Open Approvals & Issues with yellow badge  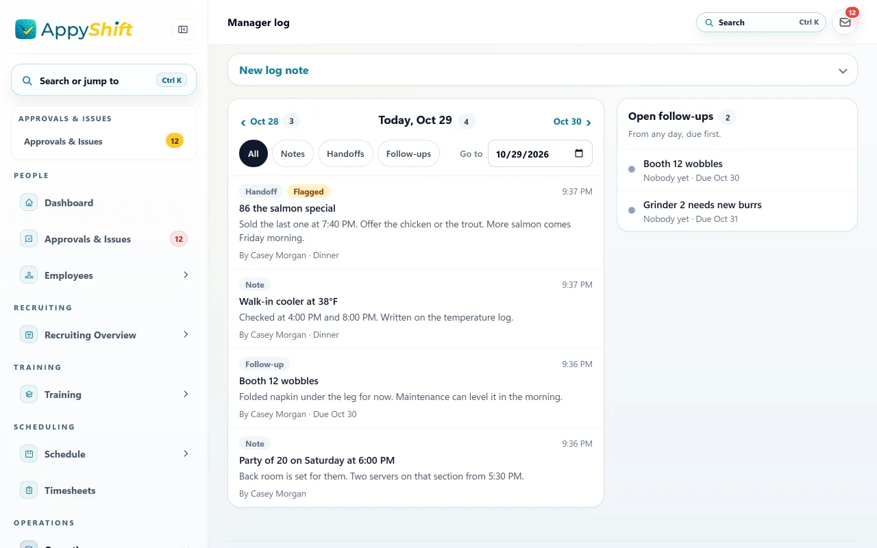(x=103, y=141)
